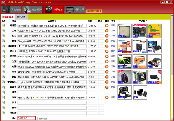The height and width of the screenshot is (121, 174).
Task: Click the 内存 product thumbnail
Action: click(x=154, y=31)
